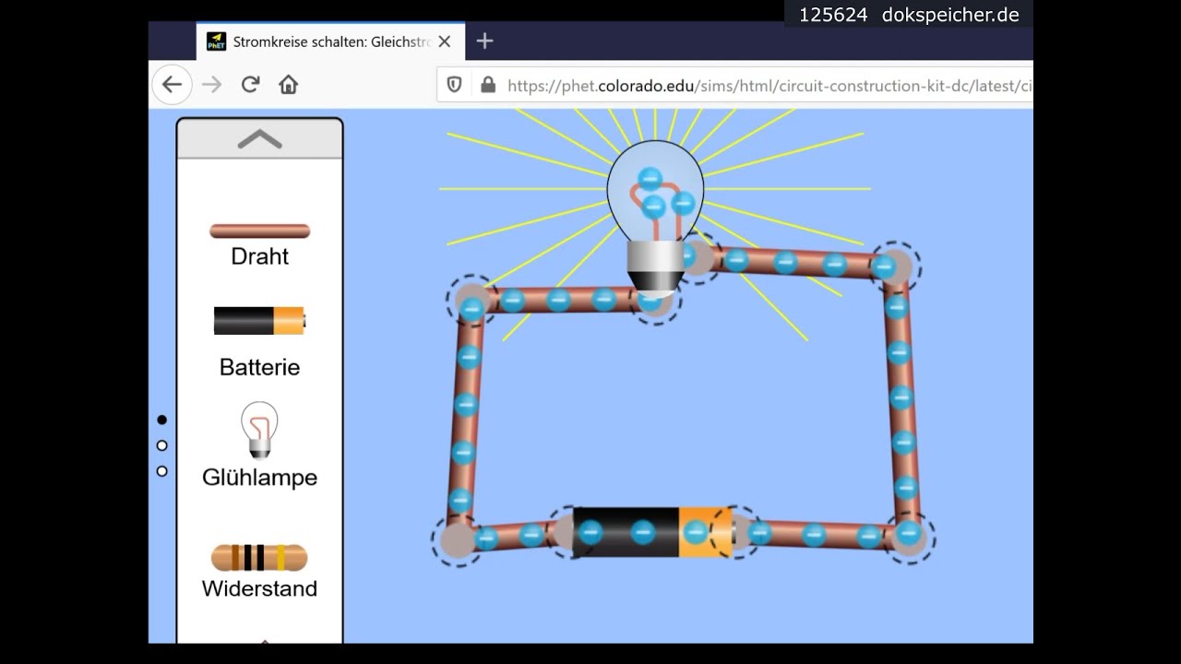
Task: Select the first filled page dot
Action: (x=162, y=420)
